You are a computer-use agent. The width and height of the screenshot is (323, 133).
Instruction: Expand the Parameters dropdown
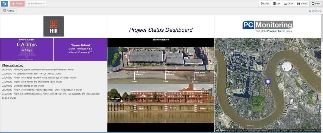tap(36, 4)
